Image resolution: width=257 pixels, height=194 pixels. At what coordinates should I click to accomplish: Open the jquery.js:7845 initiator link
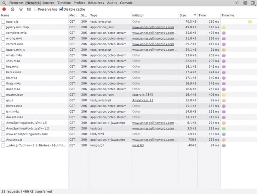(143, 95)
